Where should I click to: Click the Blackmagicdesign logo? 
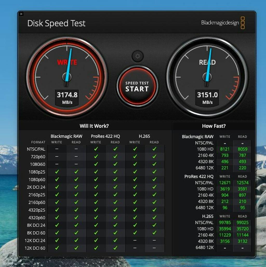223,23
